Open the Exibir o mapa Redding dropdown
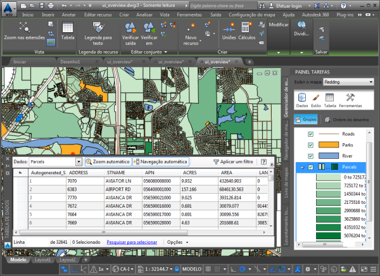This screenshot has height=276, width=380. [x=348, y=82]
